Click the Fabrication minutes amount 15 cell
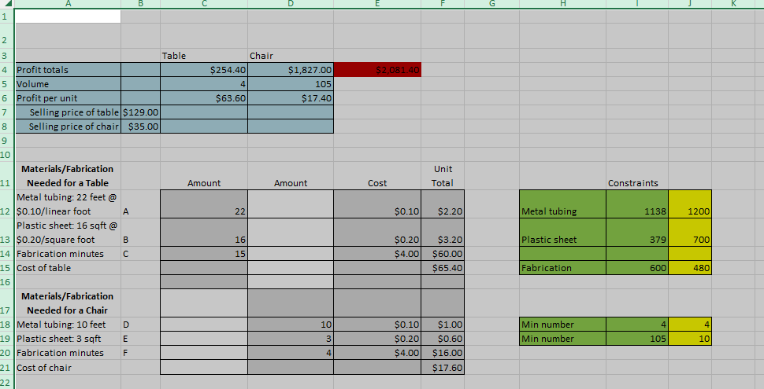764x389 pixels. (204, 254)
